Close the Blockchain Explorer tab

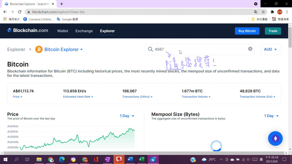(53, 4)
